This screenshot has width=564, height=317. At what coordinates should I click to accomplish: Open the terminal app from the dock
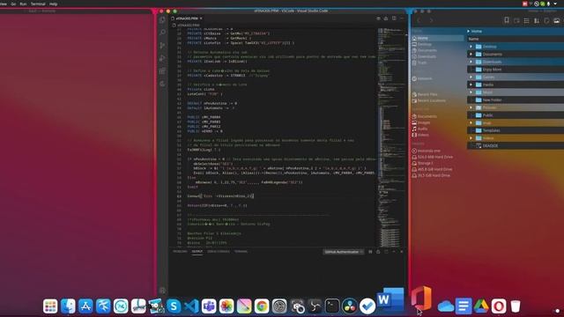point(332,306)
